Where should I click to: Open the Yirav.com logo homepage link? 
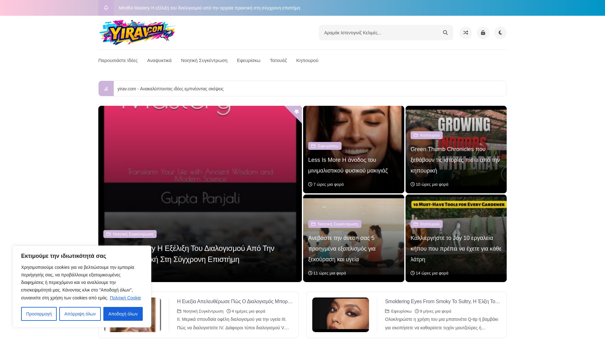[137, 32]
